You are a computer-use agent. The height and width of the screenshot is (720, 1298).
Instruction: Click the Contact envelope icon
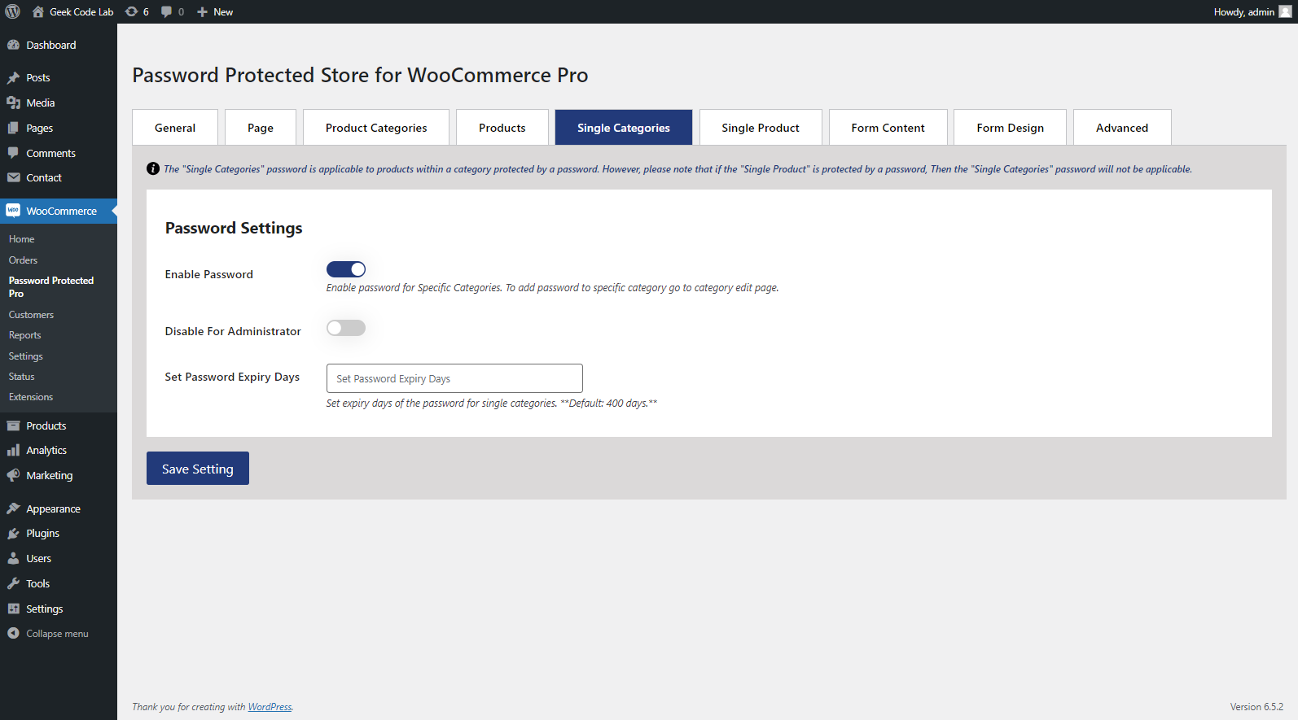tap(13, 177)
